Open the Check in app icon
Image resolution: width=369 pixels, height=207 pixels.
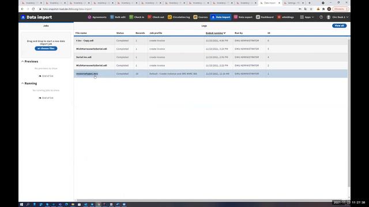pos(131,17)
